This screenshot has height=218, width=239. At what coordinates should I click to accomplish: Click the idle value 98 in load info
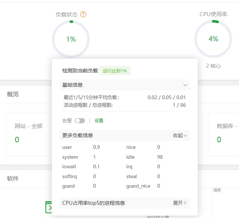(x=160, y=157)
